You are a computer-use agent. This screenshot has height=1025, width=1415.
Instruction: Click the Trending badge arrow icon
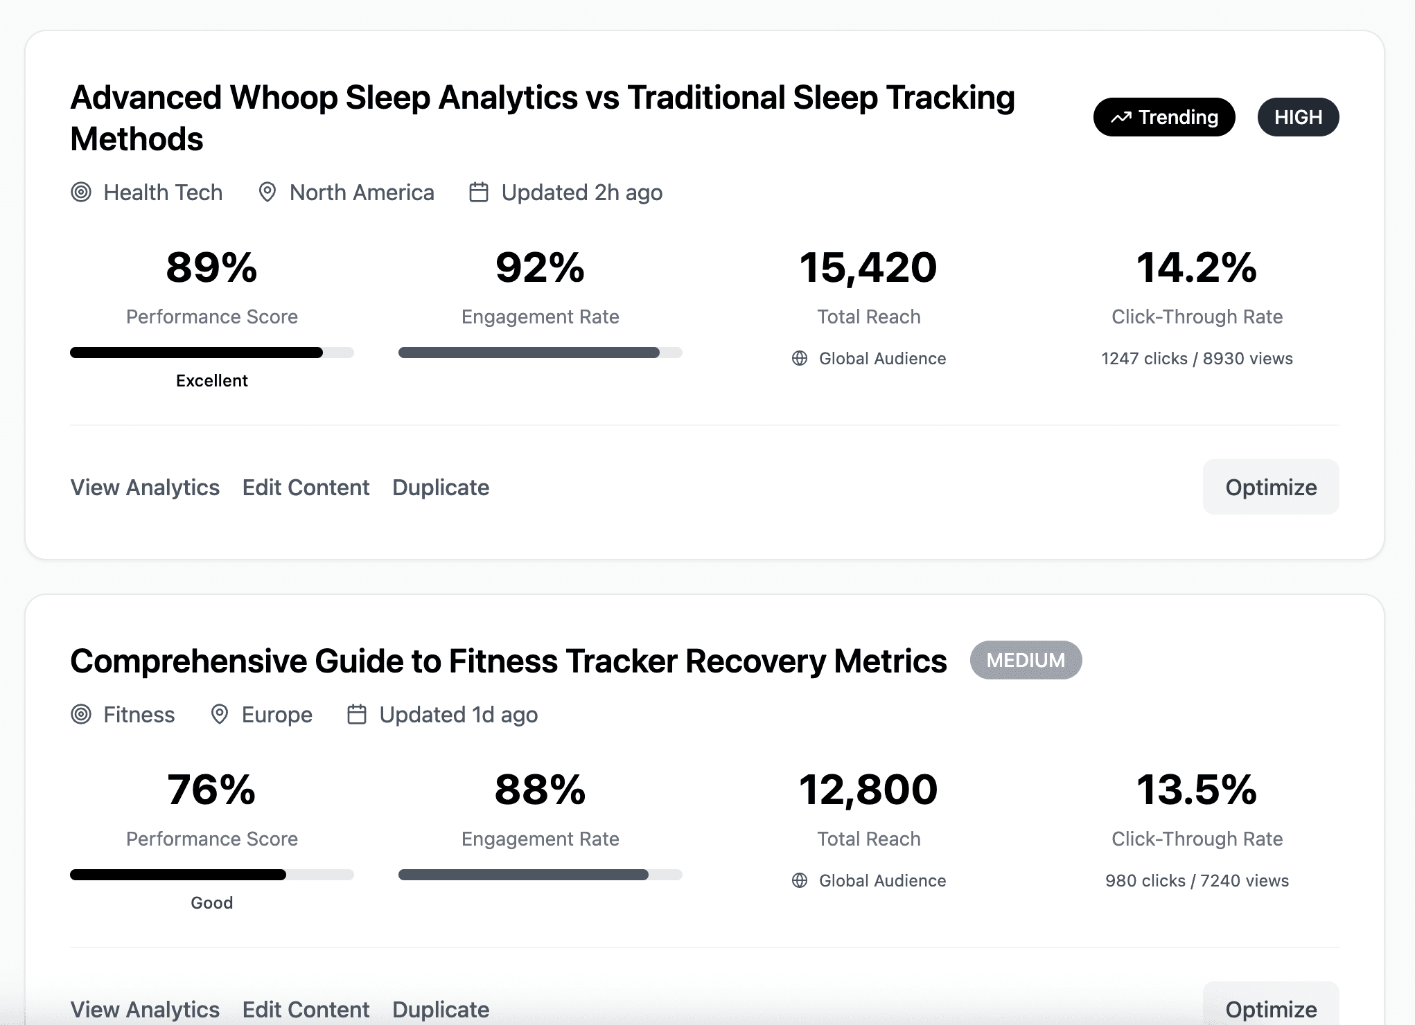tap(1120, 118)
